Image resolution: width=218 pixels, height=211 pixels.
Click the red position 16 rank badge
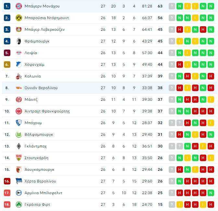(7, 181)
